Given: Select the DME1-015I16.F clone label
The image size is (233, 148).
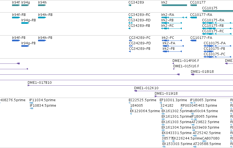Looking at the screenshot, I should click(186, 66).
